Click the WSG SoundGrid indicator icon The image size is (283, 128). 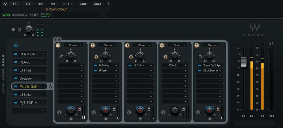pos(6,15)
